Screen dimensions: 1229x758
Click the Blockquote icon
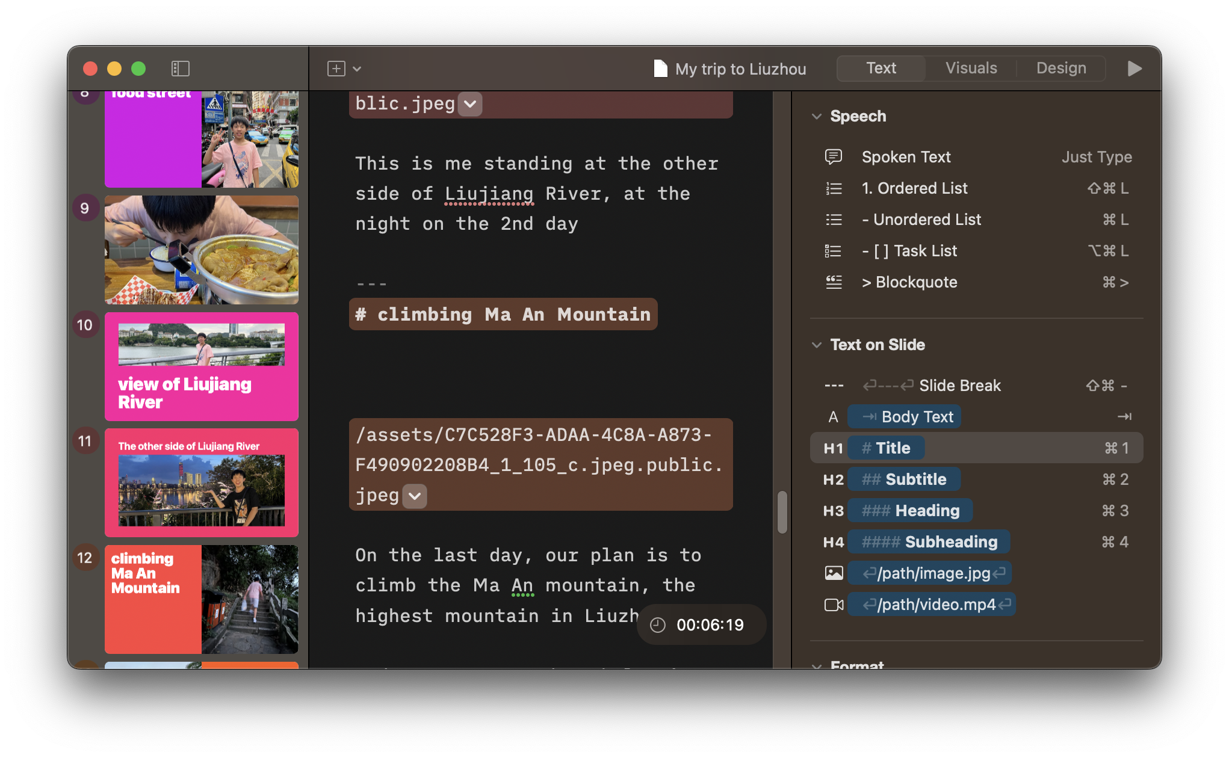(834, 282)
